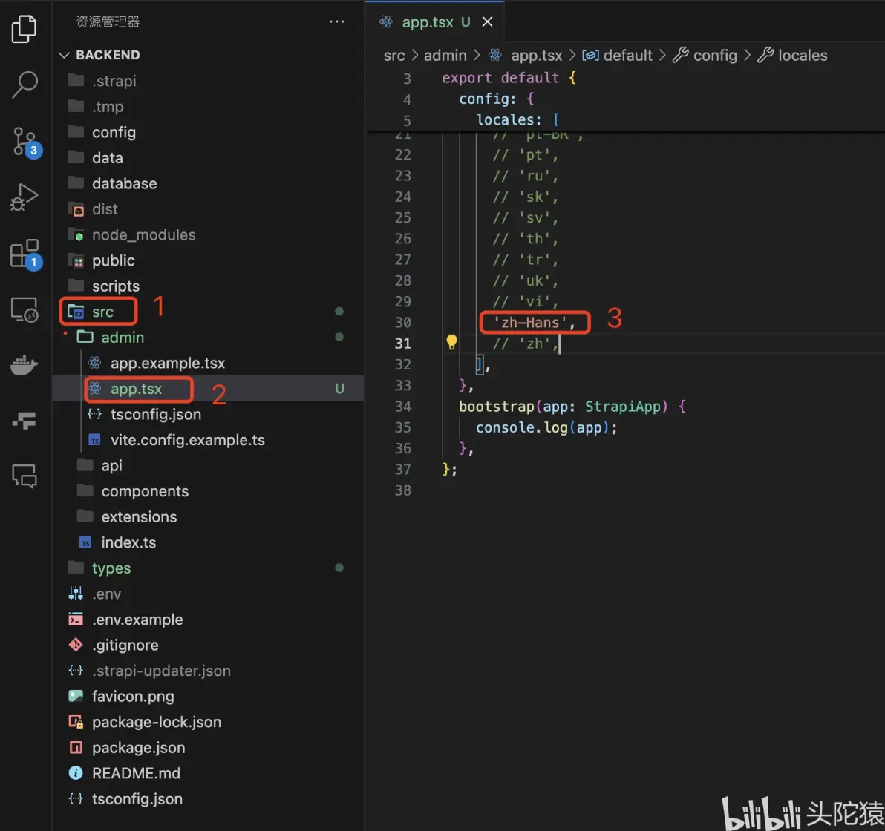
Task: Collapse the admin folder
Action: (122, 338)
